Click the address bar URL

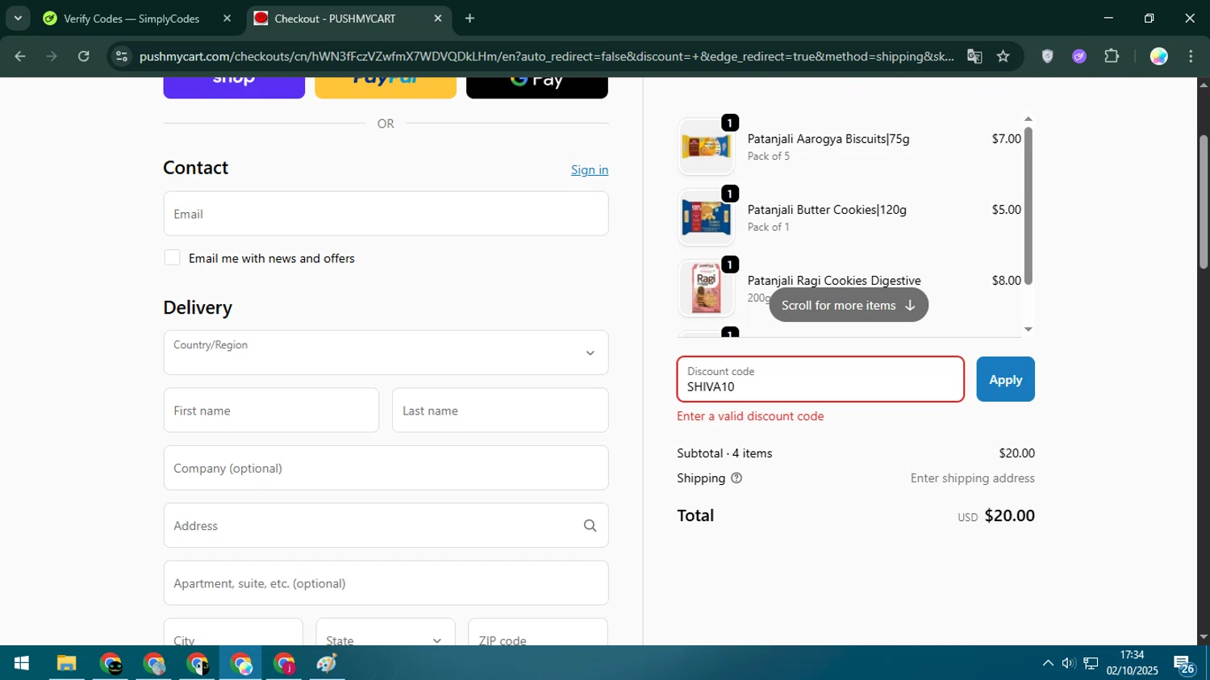(546, 56)
